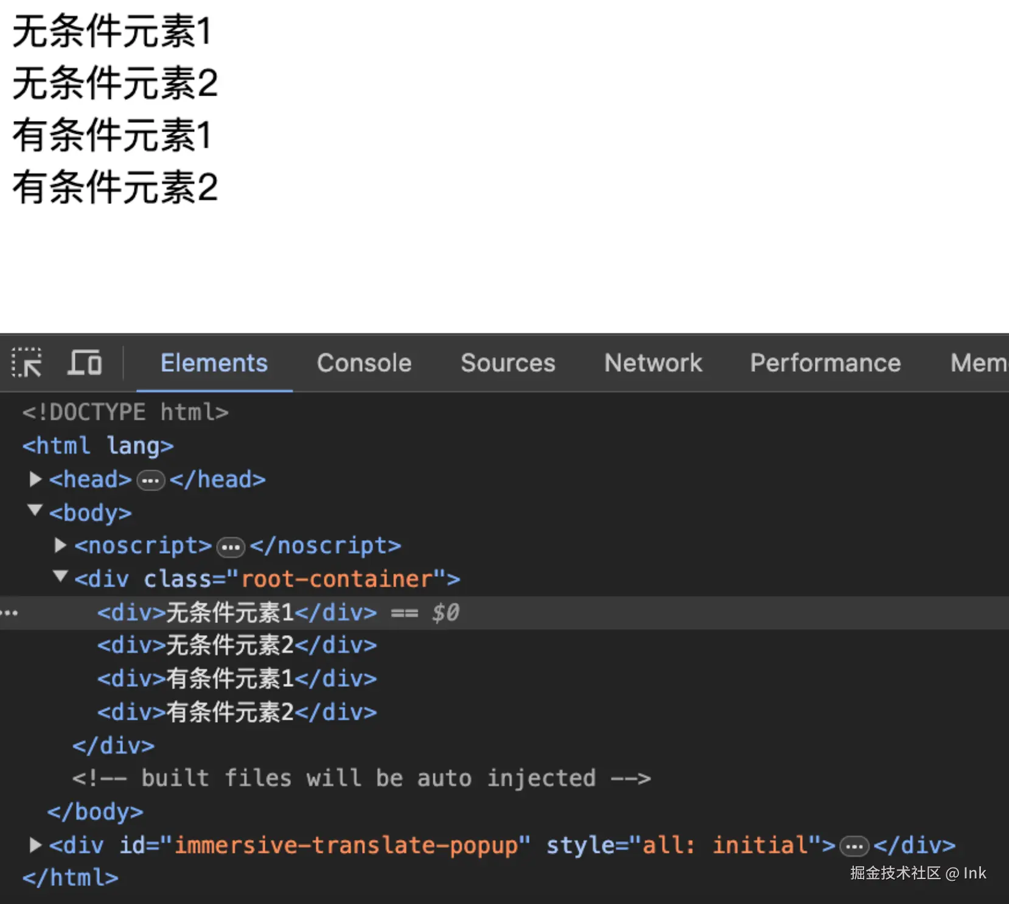Toggle the device toolbar icon
This screenshot has width=1009, height=904.
(x=85, y=363)
